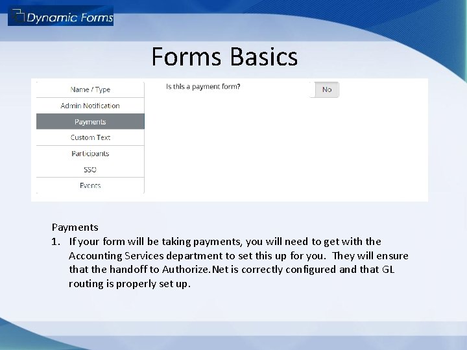Toggle the payment form No switch
467x350 pixels.
click(x=324, y=89)
